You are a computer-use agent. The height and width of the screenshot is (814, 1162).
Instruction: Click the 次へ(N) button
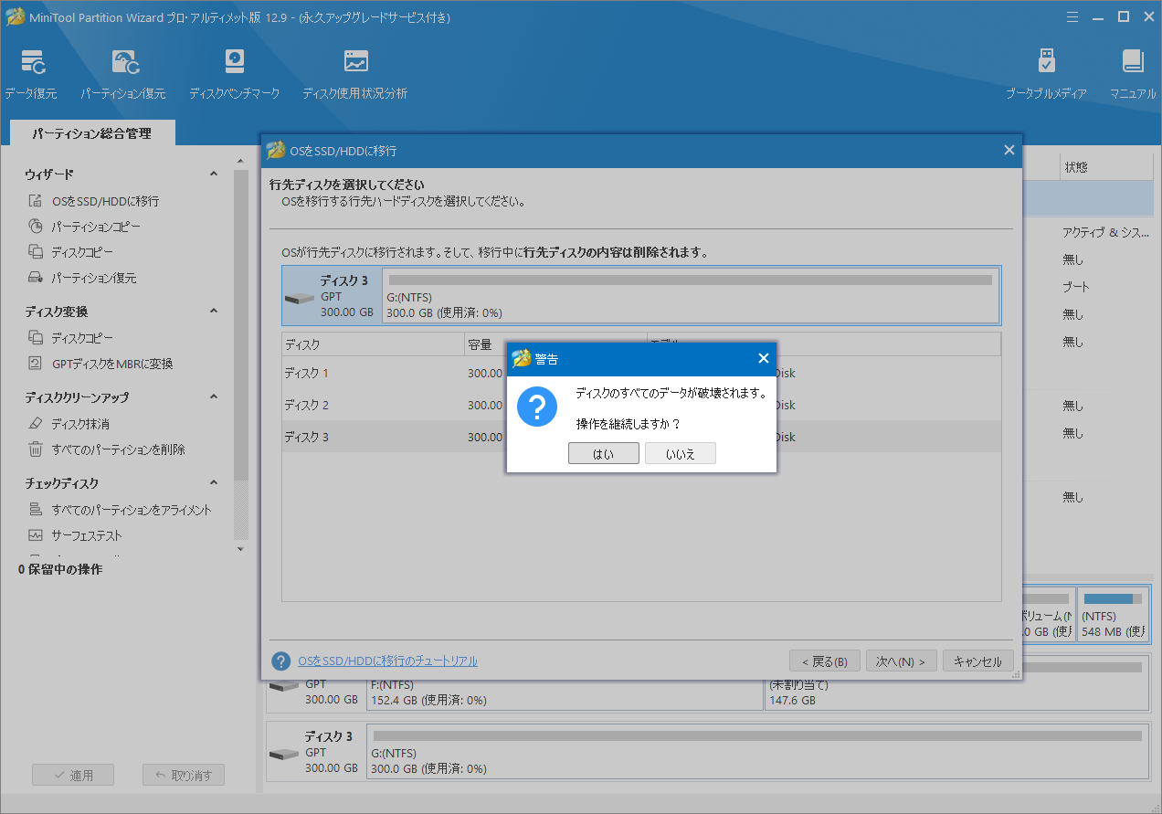(x=901, y=661)
